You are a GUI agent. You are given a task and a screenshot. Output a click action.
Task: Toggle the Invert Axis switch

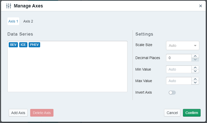[172, 93]
